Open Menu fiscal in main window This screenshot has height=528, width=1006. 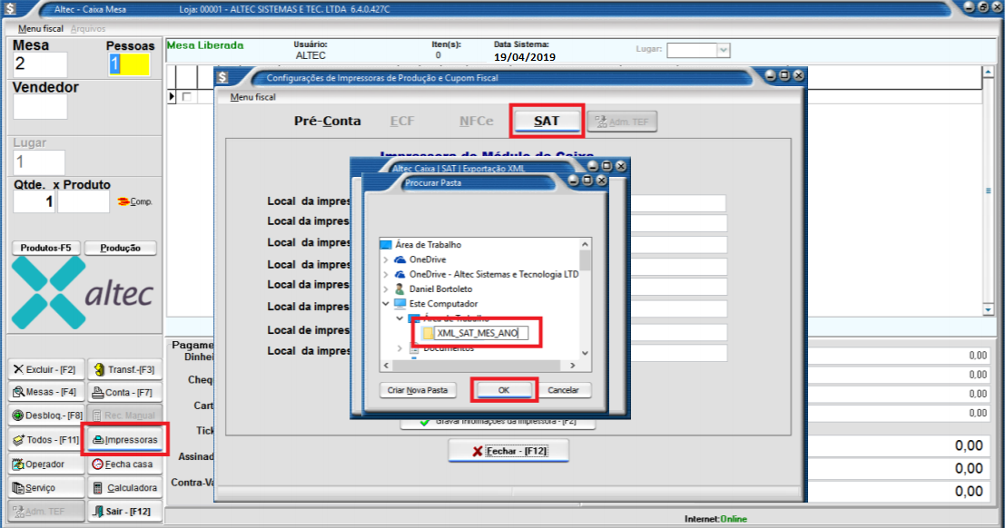point(41,29)
